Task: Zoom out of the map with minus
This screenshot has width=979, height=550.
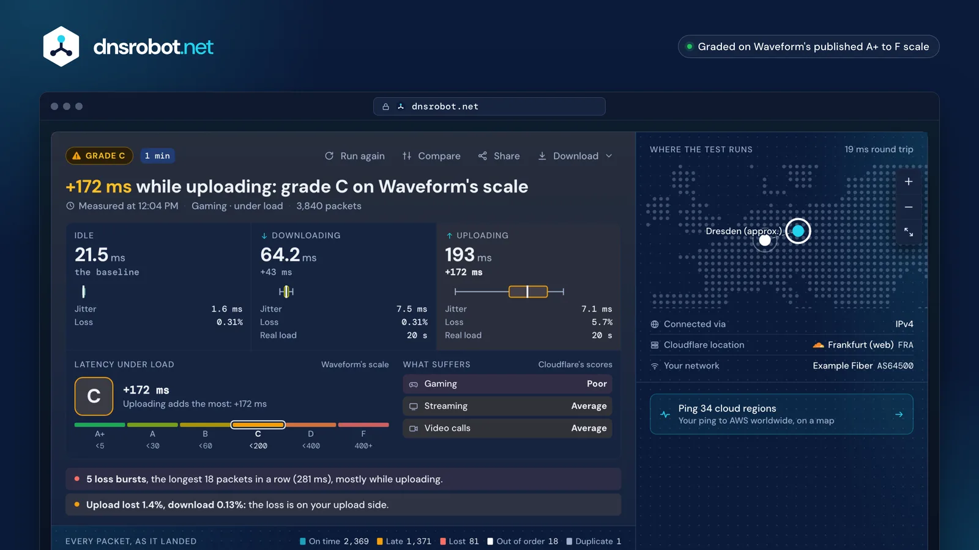Action: [x=909, y=207]
